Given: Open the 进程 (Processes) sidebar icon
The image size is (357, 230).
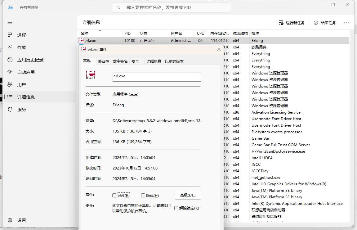Looking at the screenshot, I should pyautogui.click(x=10, y=35).
